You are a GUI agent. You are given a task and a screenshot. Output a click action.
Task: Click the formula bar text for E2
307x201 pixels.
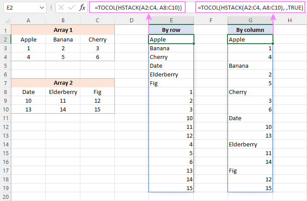tap(138, 7)
